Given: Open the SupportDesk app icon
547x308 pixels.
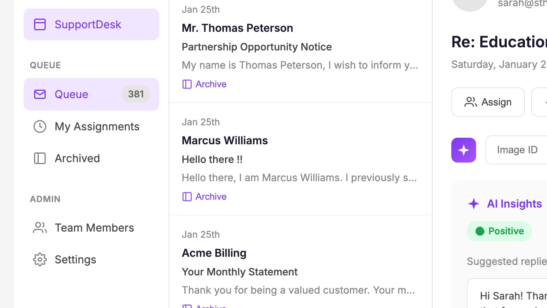Looking at the screenshot, I should [x=40, y=24].
